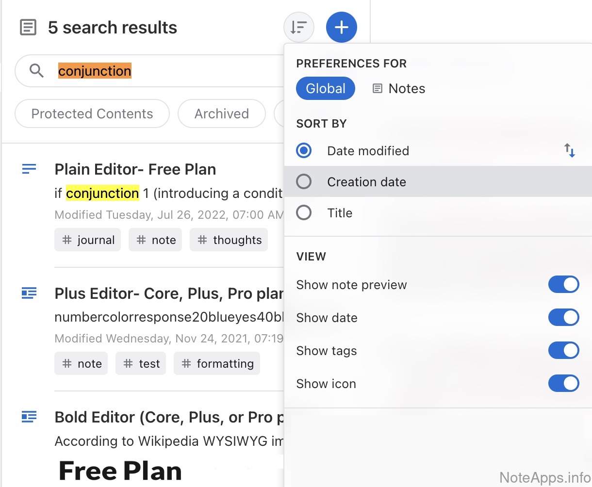Switch off the Show icon toggle
This screenshot has width=592, height=487.
(x=563, y=384)
